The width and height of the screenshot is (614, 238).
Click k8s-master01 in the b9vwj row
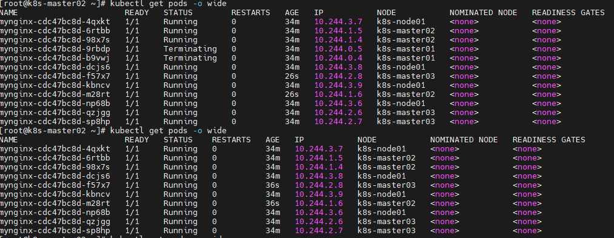[405, 58]
